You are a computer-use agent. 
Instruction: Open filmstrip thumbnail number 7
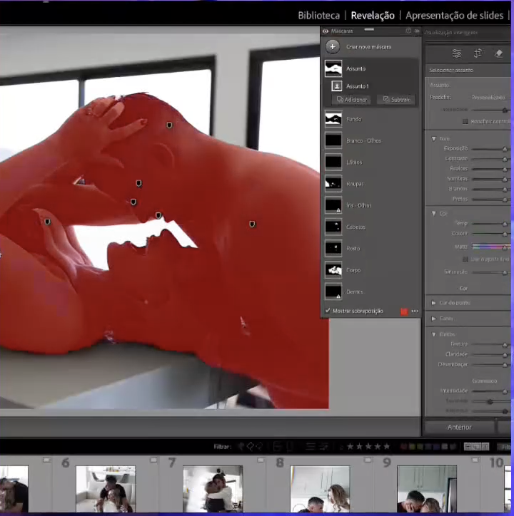click(213, 489)
